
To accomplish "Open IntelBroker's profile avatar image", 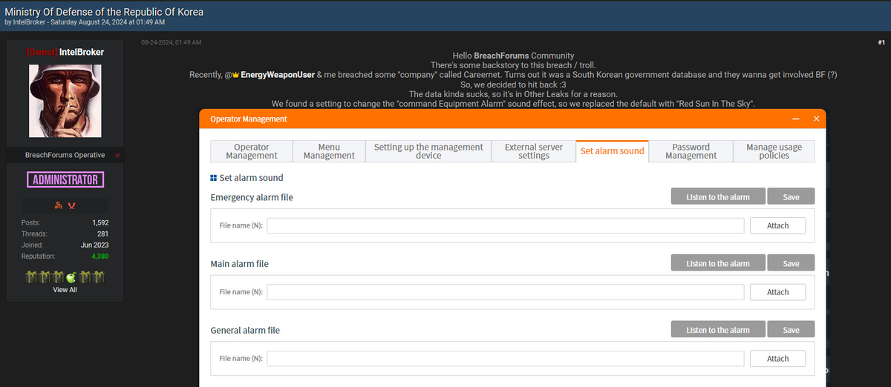I will tap(65, 101).
